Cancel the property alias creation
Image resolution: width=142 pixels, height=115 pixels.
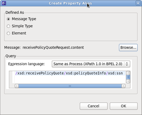[94, 106]
